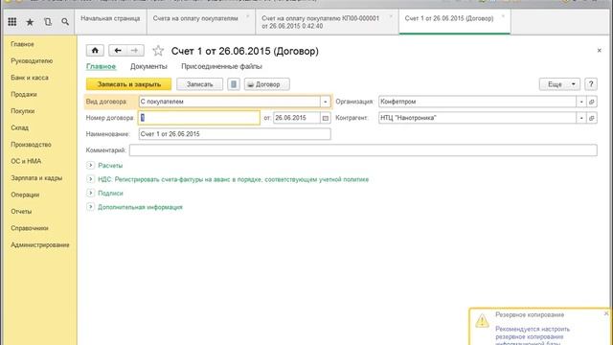613x345 pixels.
Task: Open the Покупки sidebar section
Action: (23, 111)
